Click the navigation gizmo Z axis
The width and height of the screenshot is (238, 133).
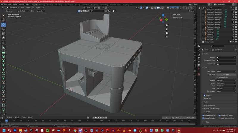pos(163,15)
